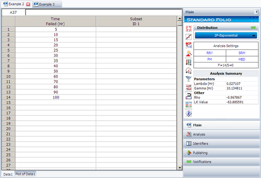The image size is (261, 178).
Task: Launch the QCP calculator icon
Action: (188, 45)
